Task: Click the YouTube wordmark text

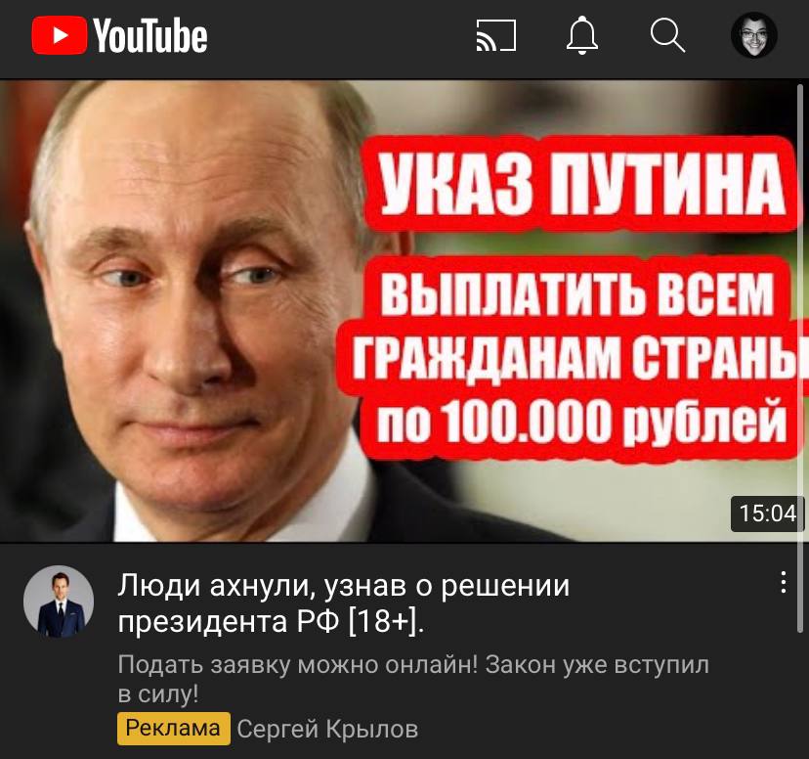Action: click(x=150, y=35)
